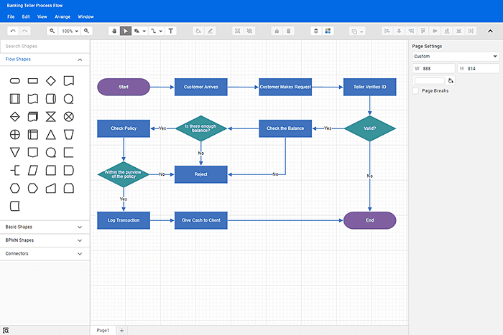This screenshot has width=503, height=335.
Task: Select the Start node in diagram
Action: [x=124, y=87]
